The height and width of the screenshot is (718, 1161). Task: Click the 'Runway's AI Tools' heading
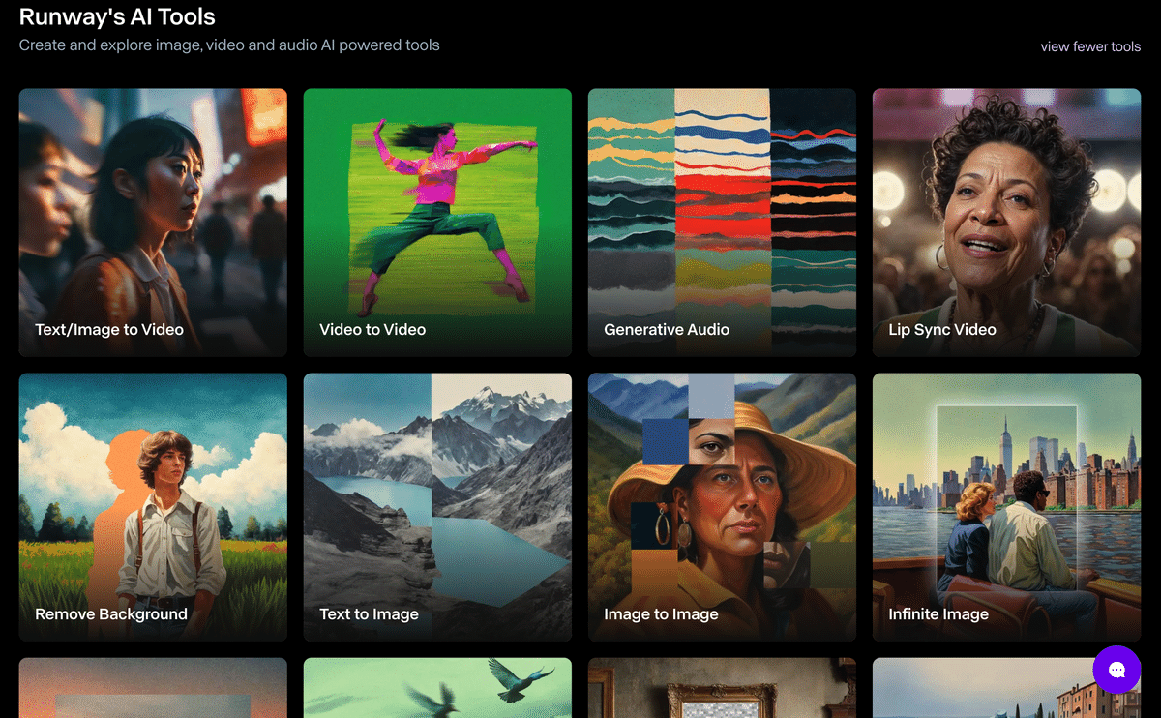(117, 16)
